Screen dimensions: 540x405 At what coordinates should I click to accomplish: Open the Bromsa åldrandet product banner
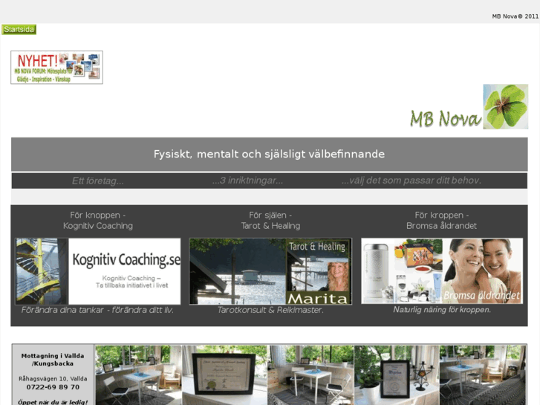[x=442, y=271]
